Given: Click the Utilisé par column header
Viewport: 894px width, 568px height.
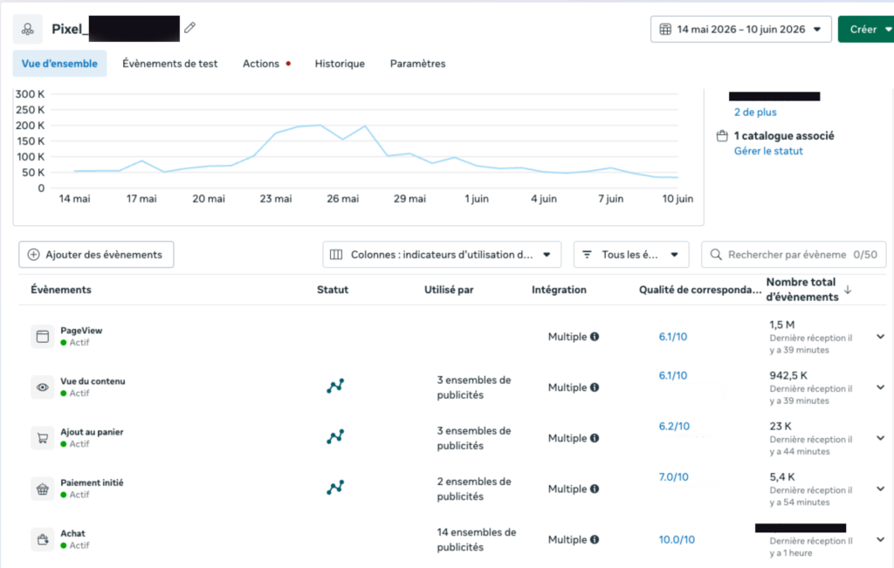Looking at the screenshot, I should (449, 290).
